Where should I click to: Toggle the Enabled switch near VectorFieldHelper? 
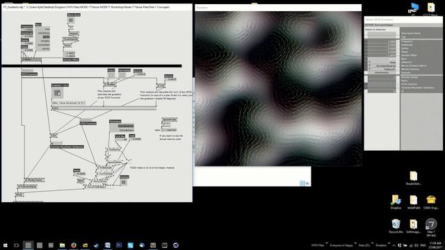(124, 182)
